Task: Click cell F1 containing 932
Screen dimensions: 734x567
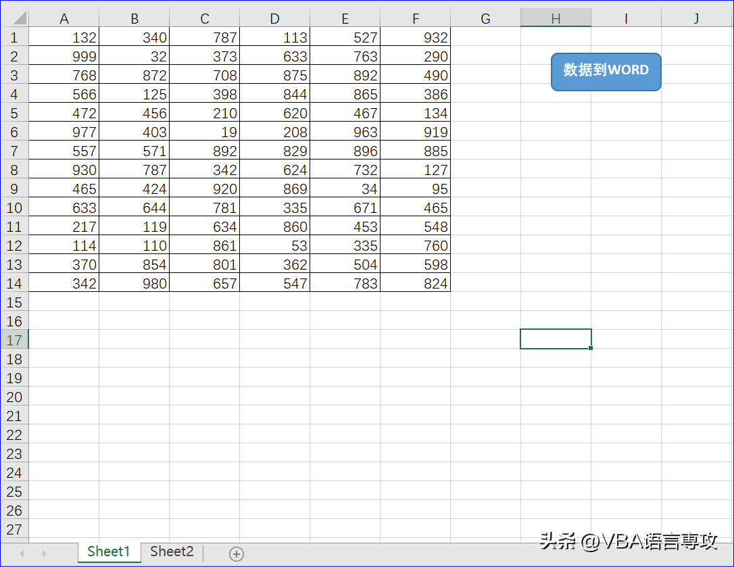Action: (x=416, y=37)
